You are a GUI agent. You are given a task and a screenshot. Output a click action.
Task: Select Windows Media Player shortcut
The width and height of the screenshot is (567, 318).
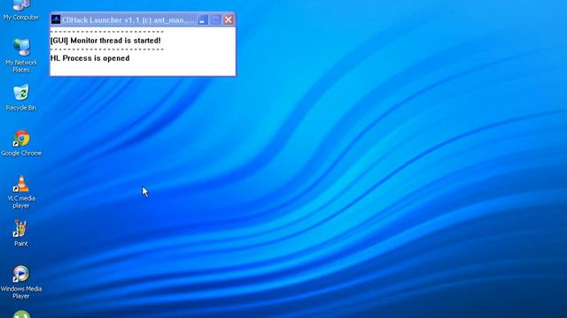20,274
